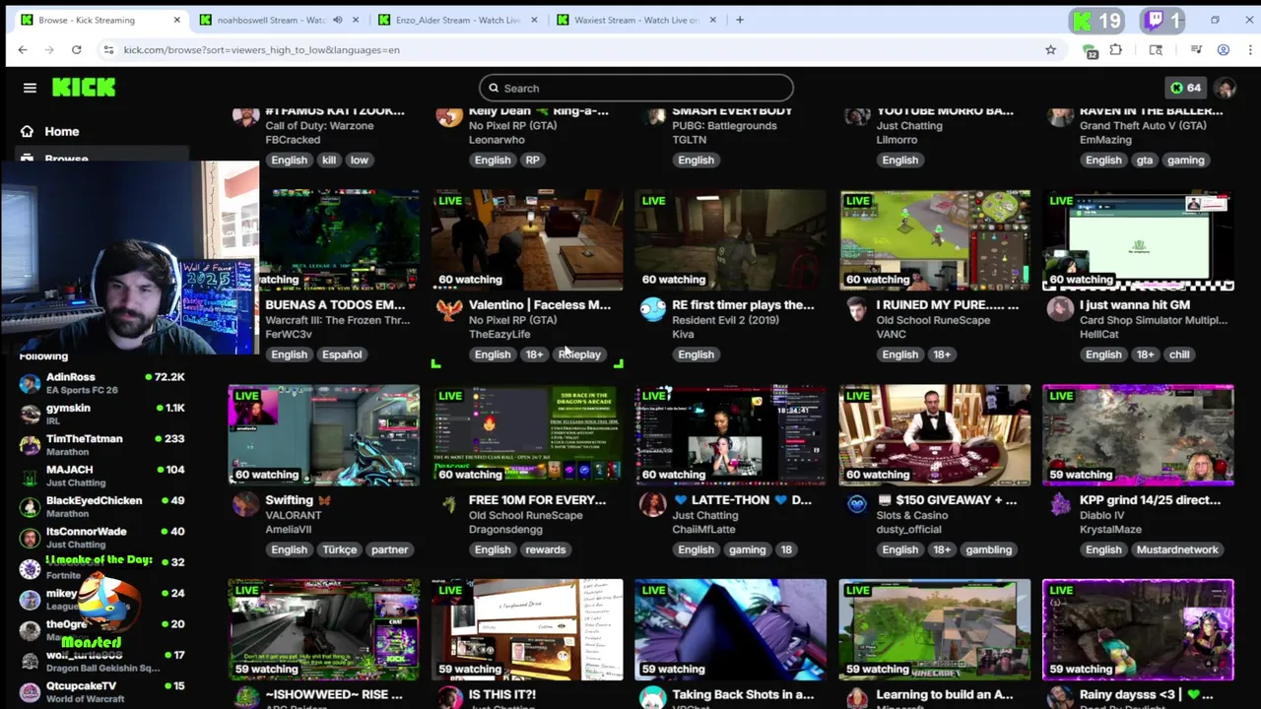Open I just wanna hit GM thumbnail

tap(1138, 240)
